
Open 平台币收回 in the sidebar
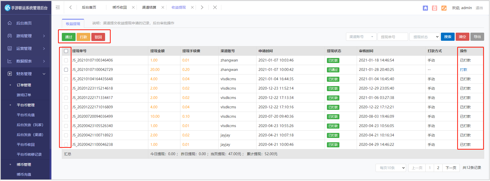coord(26,145)
